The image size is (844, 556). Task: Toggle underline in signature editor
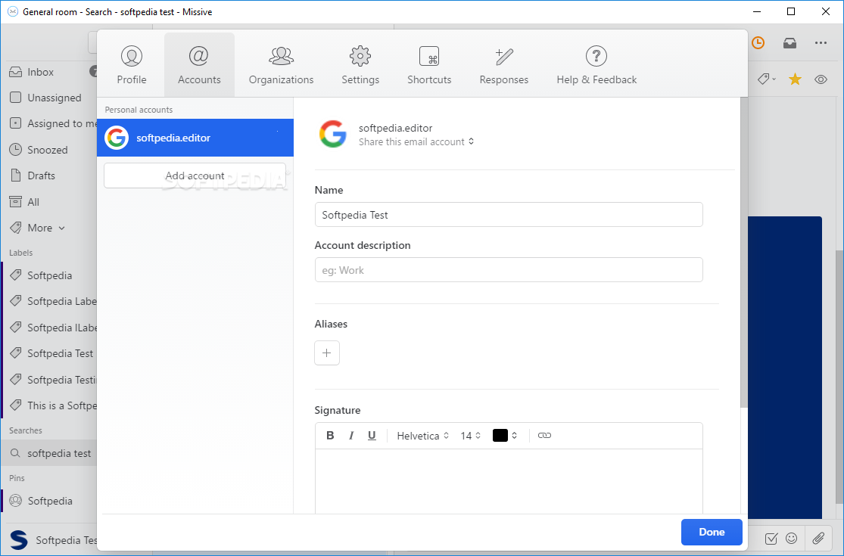[372, 436]
